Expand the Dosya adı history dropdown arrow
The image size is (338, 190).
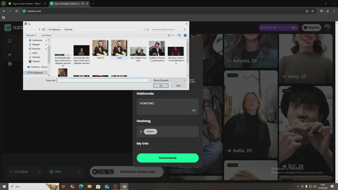[x=149, y=80]
